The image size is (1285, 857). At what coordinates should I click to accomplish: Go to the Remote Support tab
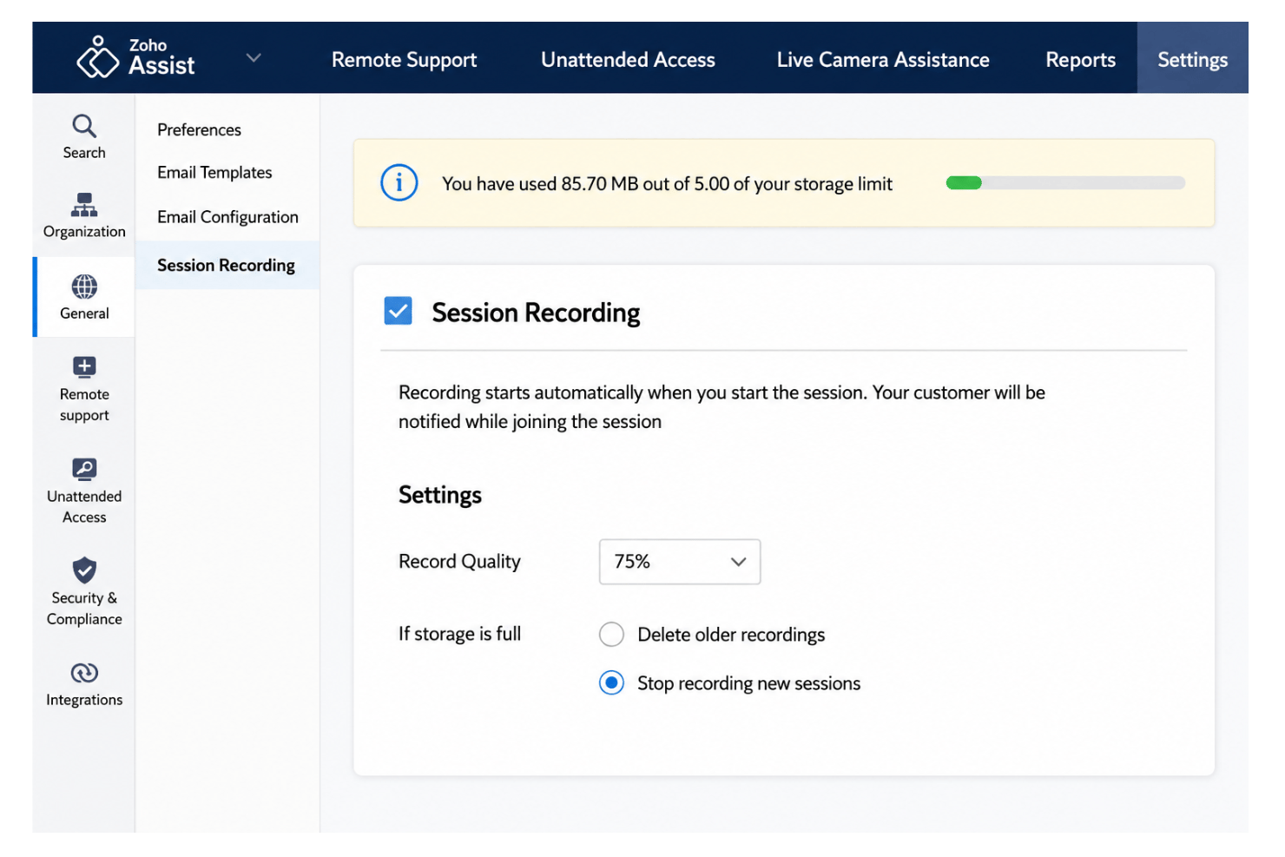click(404, 60)
